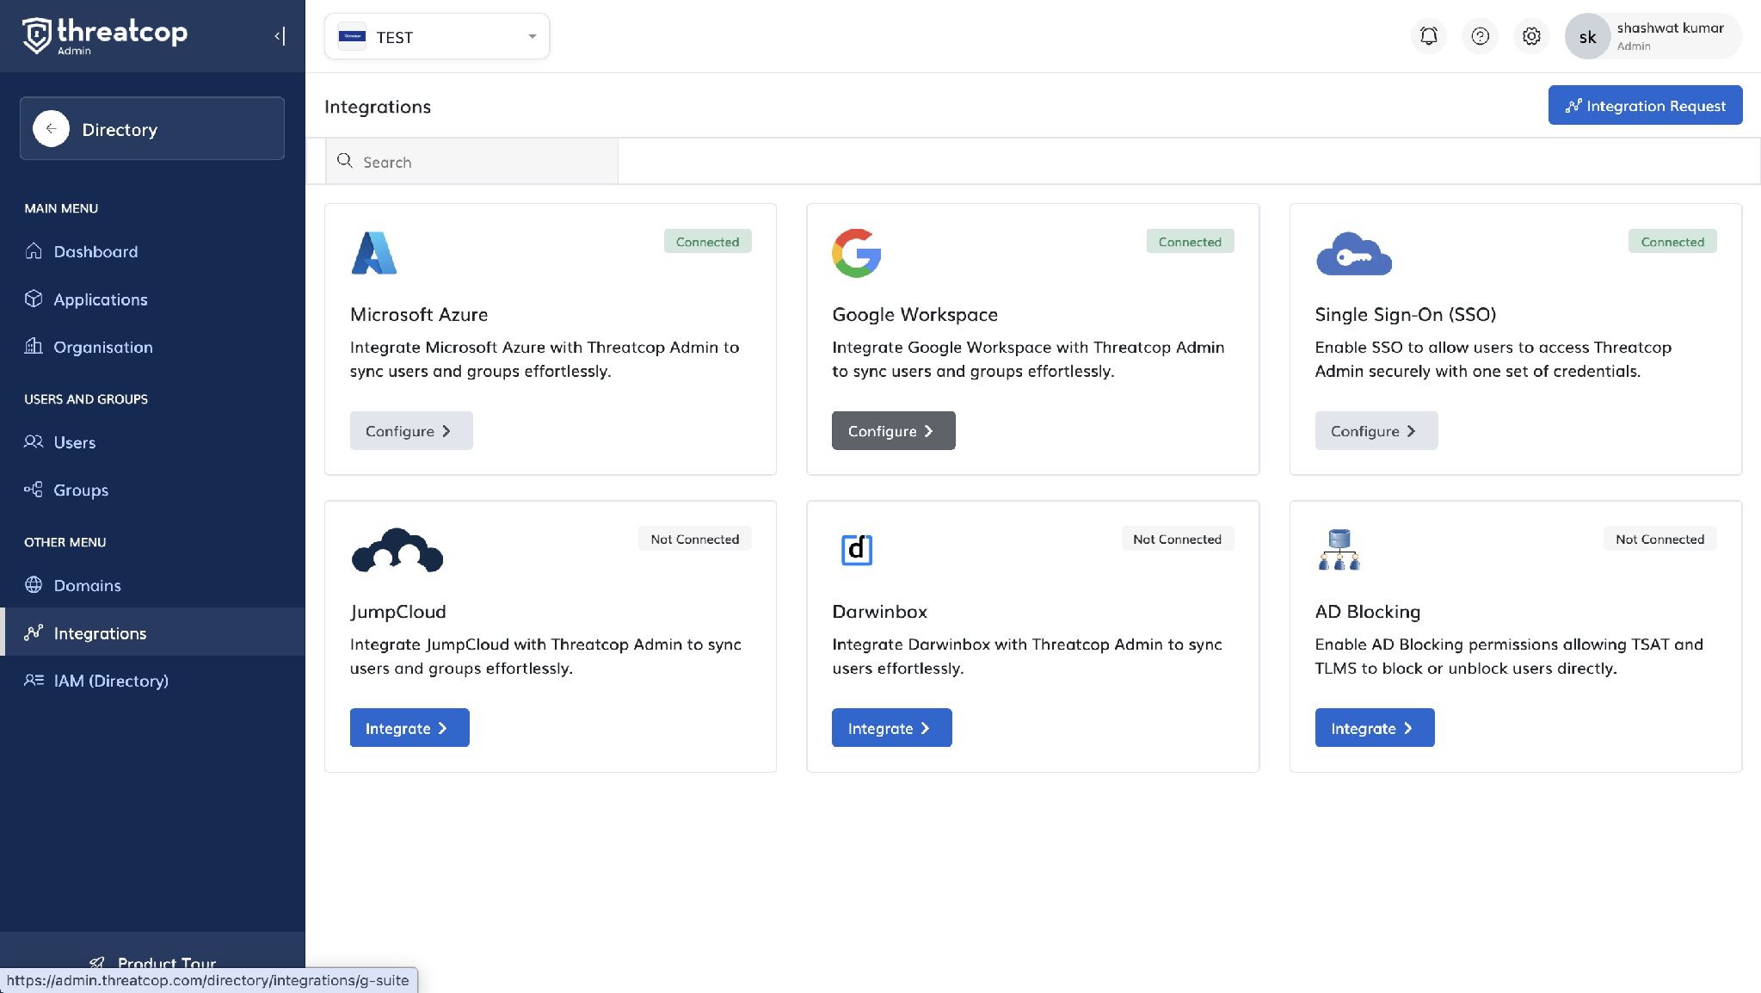This screenshot has height=993, width=1761.
Task: Click the TEST organization flag icon
Action: point(353,36)
